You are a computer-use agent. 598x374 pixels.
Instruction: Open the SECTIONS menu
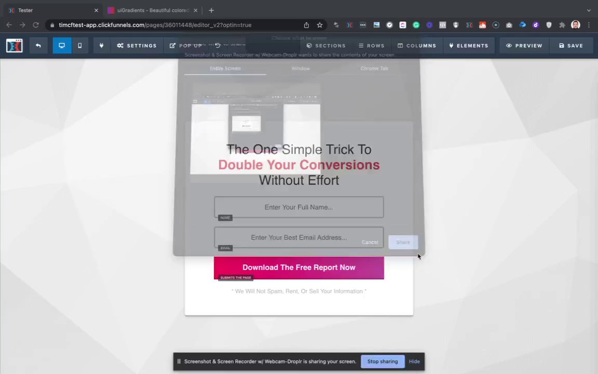click(326, 45)
